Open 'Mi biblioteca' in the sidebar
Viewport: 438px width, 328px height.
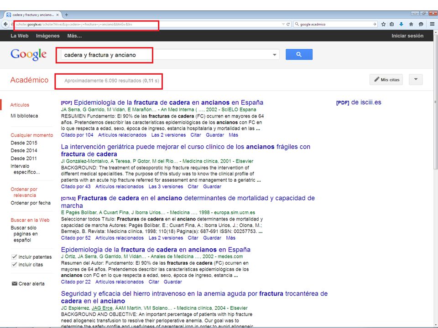coord(24,116)
